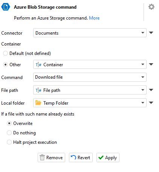Click the File path label on left

(x=9, y=90)
